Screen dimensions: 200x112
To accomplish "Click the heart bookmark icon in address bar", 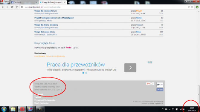I will [192, 7].
